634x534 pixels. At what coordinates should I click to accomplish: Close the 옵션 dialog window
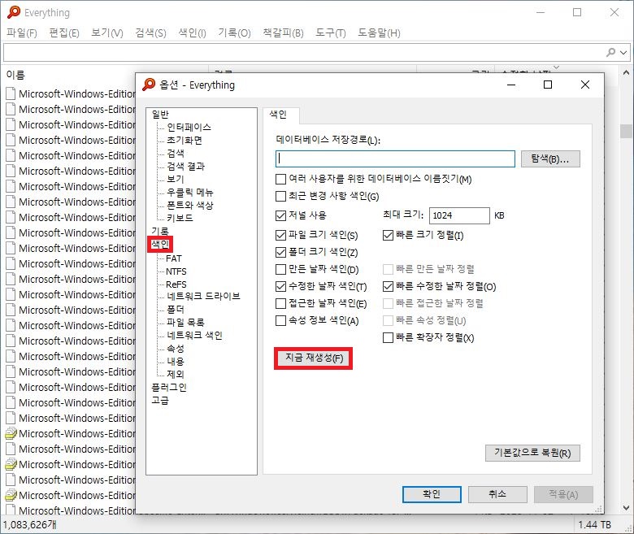point(584,85)
